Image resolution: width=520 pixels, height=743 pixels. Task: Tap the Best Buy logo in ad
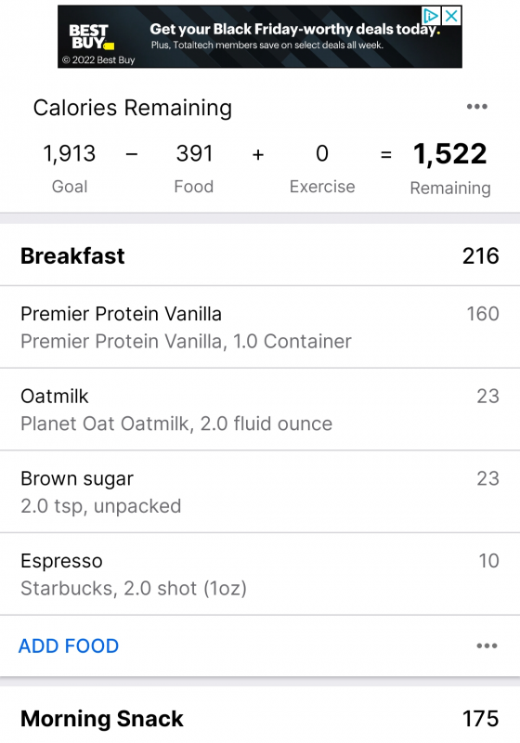(x=91, y=37)
